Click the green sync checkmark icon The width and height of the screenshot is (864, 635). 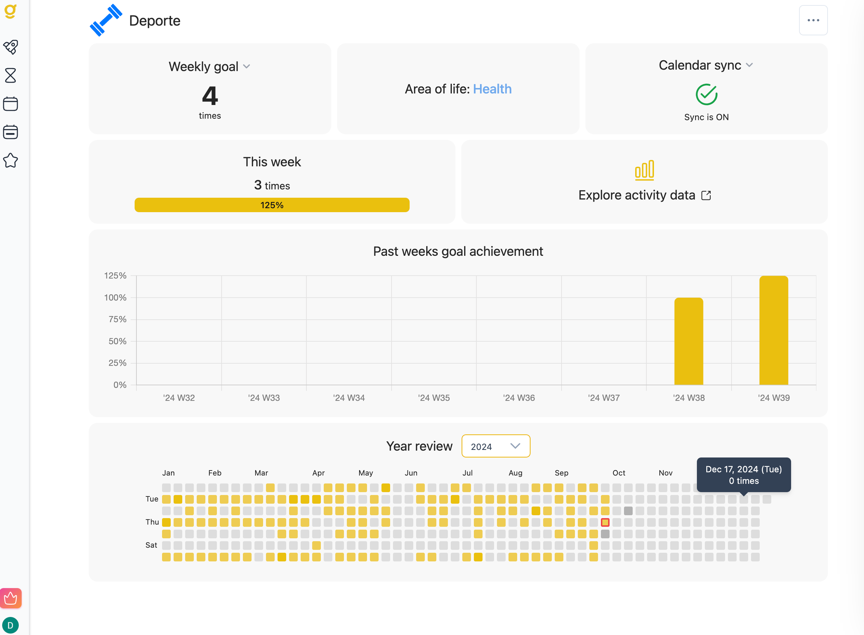coord(706,95)
